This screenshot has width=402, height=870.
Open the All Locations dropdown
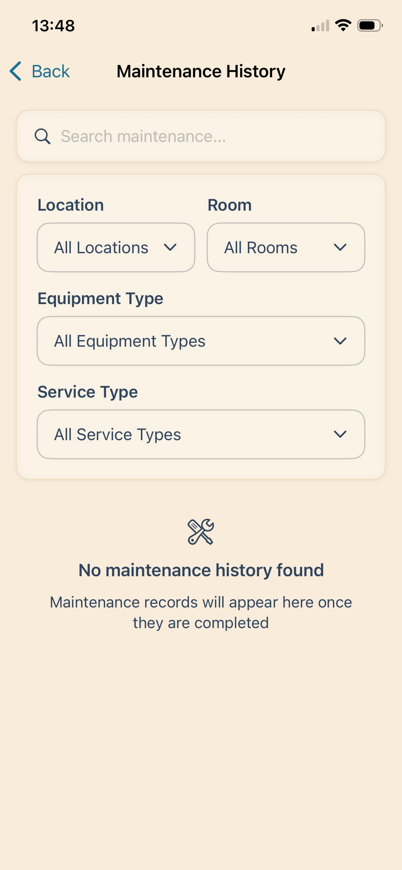[x=116, y=247]
